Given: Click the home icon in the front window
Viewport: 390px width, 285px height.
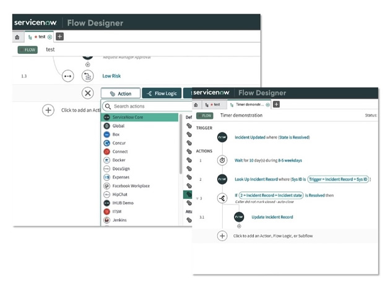Looking at the screenshot, I should pyautogui.click(x=196, y=105).
